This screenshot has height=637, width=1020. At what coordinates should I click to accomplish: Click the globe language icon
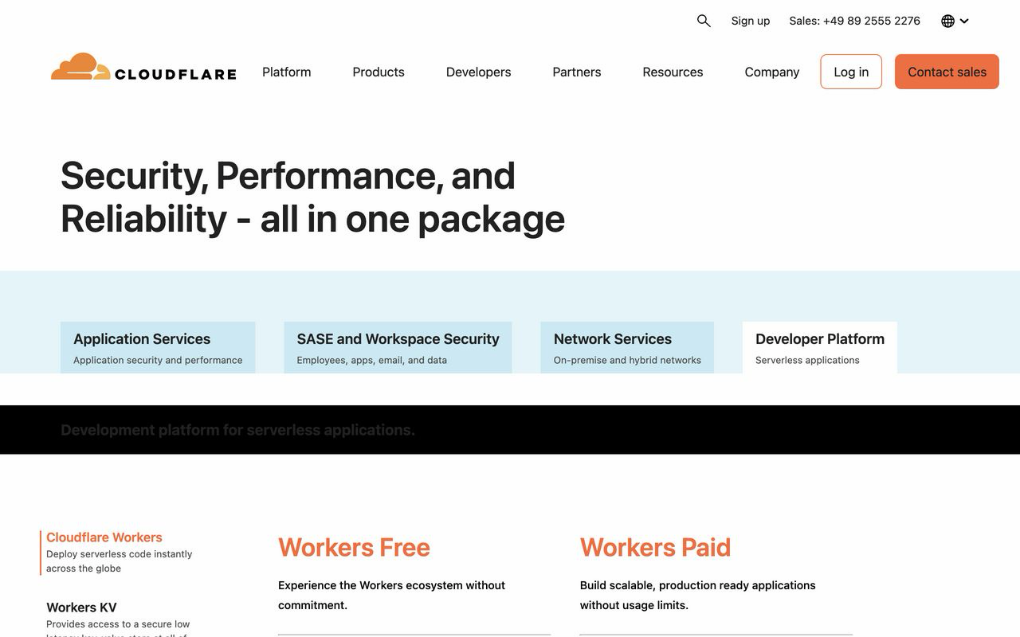pos(947,21)
